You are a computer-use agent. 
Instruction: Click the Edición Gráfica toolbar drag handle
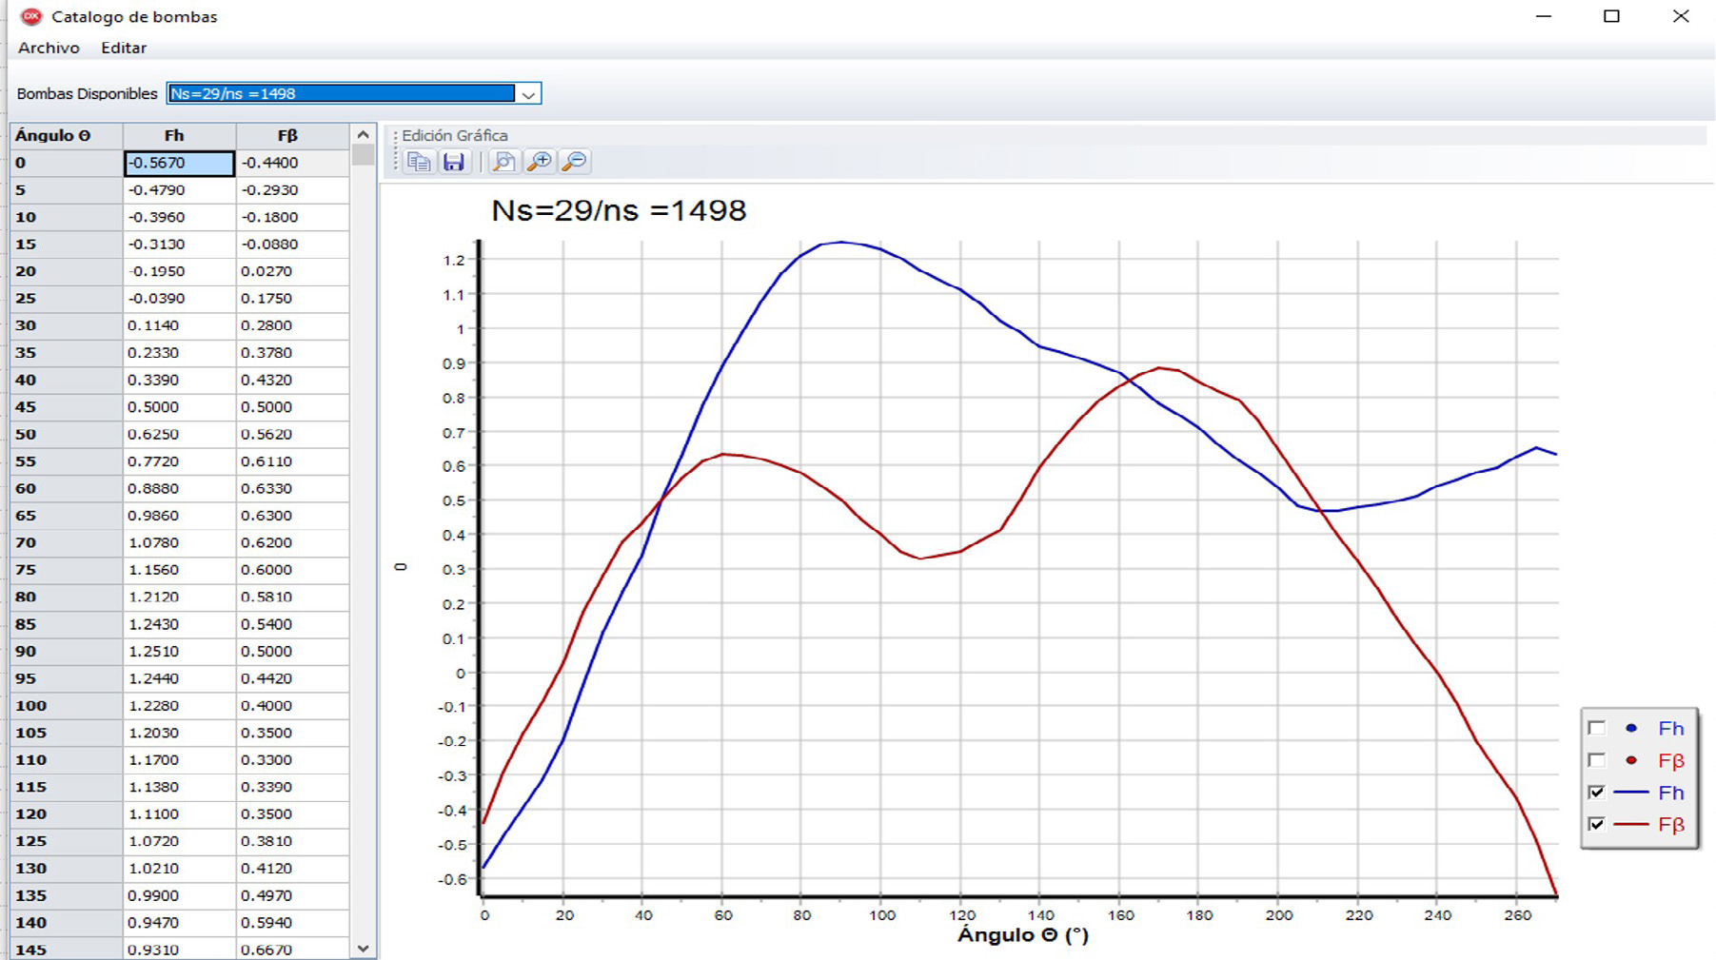[395, 152]
